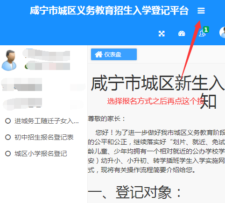
Task: Open the dashboard gauge icon in header
Action: tap(182, 34)
